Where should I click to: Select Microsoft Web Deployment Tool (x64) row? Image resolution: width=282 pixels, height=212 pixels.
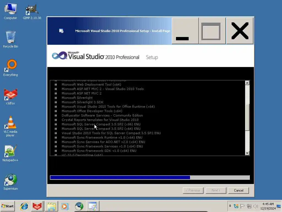click(91, 84)
